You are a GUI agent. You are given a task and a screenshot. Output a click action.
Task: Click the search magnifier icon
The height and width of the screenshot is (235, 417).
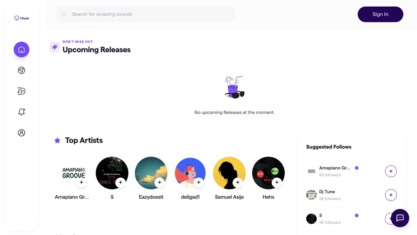pyautogui.click(x=64, y=14)
